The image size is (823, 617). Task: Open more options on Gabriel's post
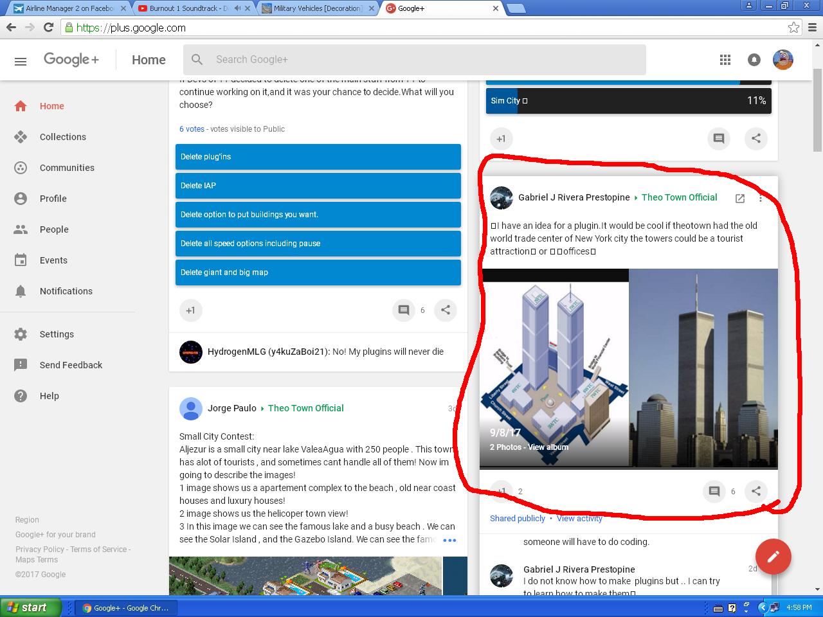click(761, 199)
